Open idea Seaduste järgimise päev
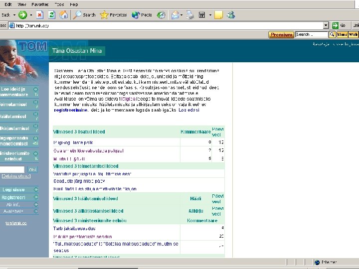 pos(79,181)
